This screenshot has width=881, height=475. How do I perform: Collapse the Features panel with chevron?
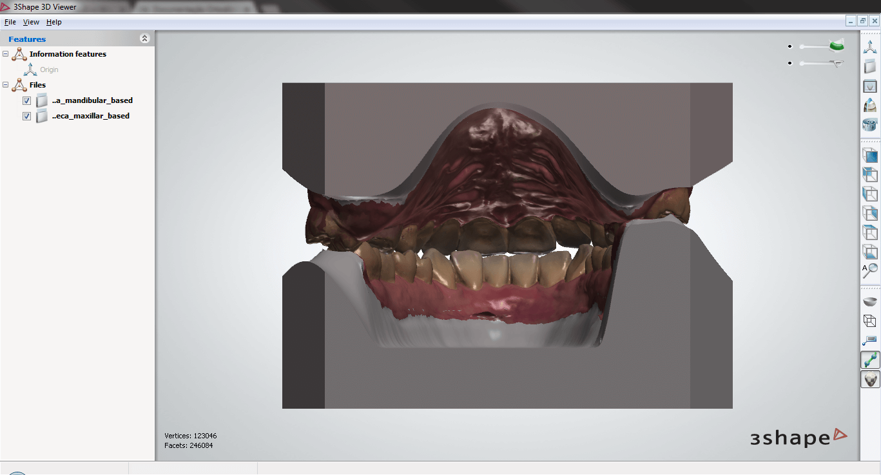point(144,39)
